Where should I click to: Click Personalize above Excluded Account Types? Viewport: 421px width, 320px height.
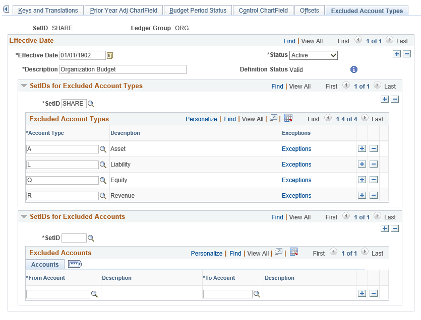201,119
